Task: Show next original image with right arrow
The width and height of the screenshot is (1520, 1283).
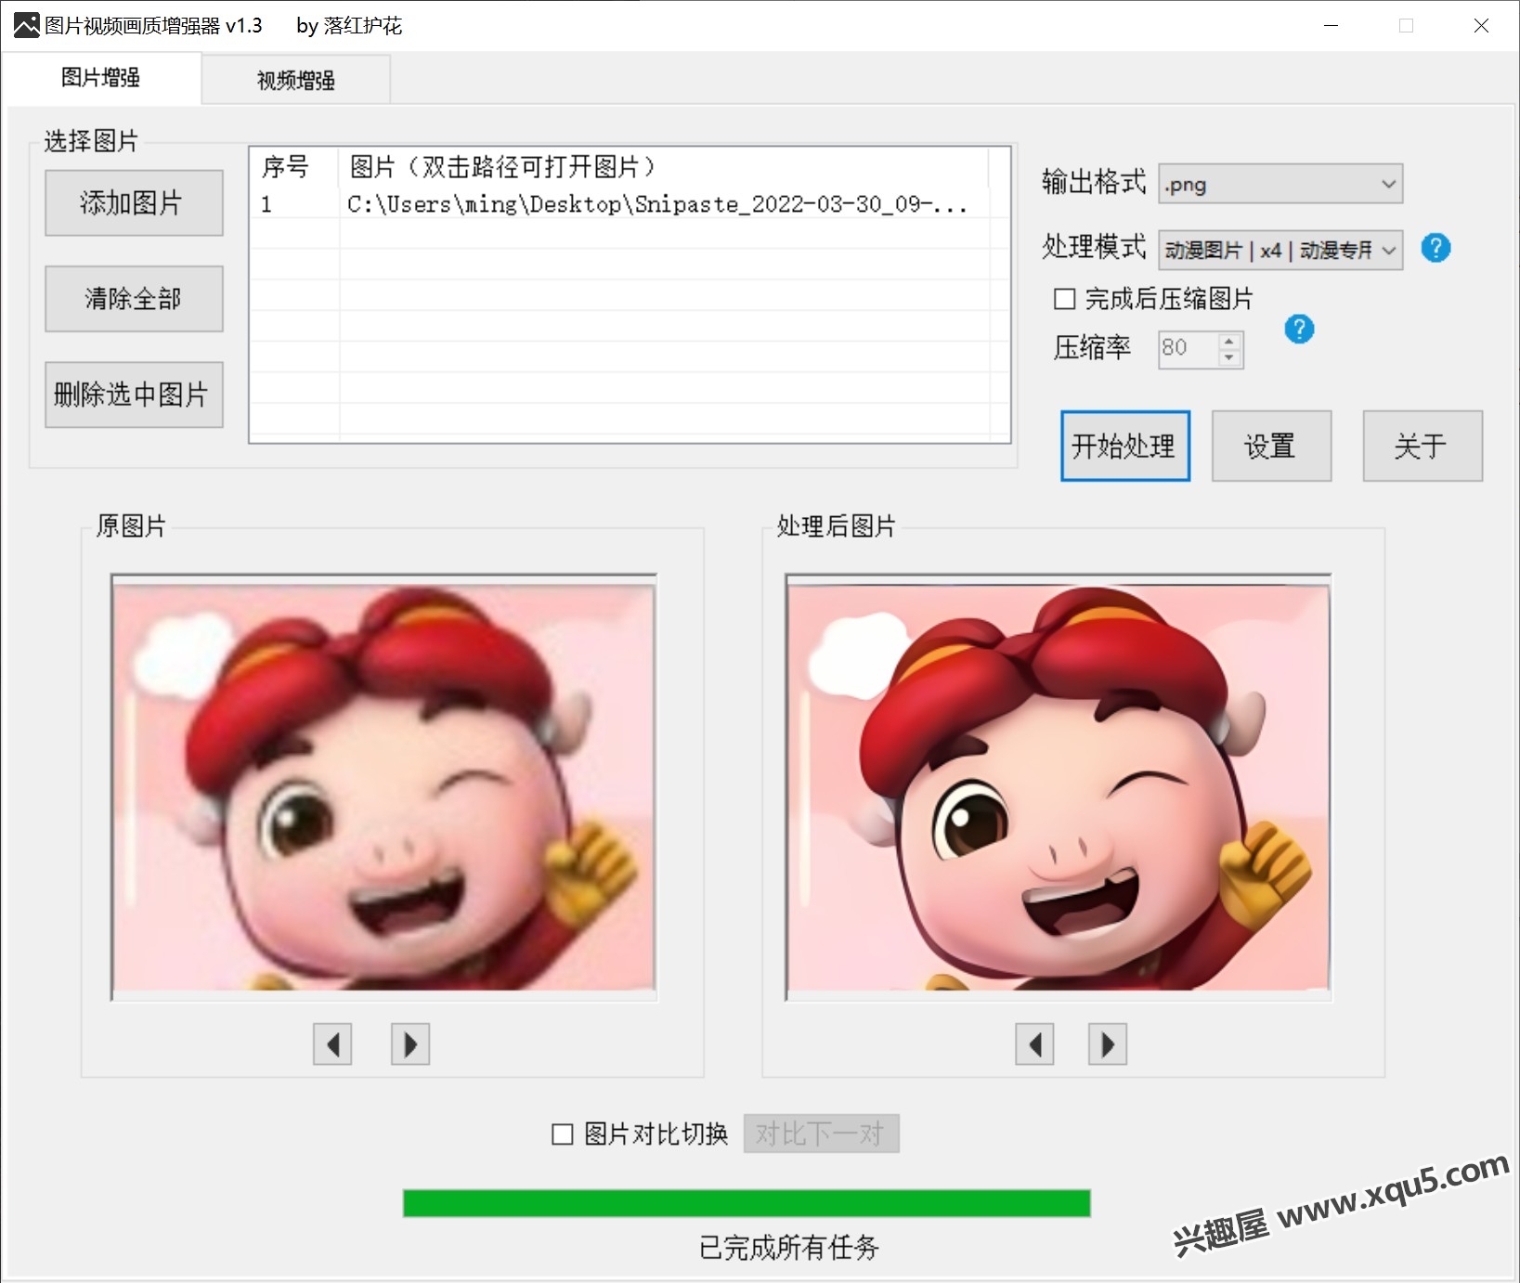Action: (x=409, y=1044)
